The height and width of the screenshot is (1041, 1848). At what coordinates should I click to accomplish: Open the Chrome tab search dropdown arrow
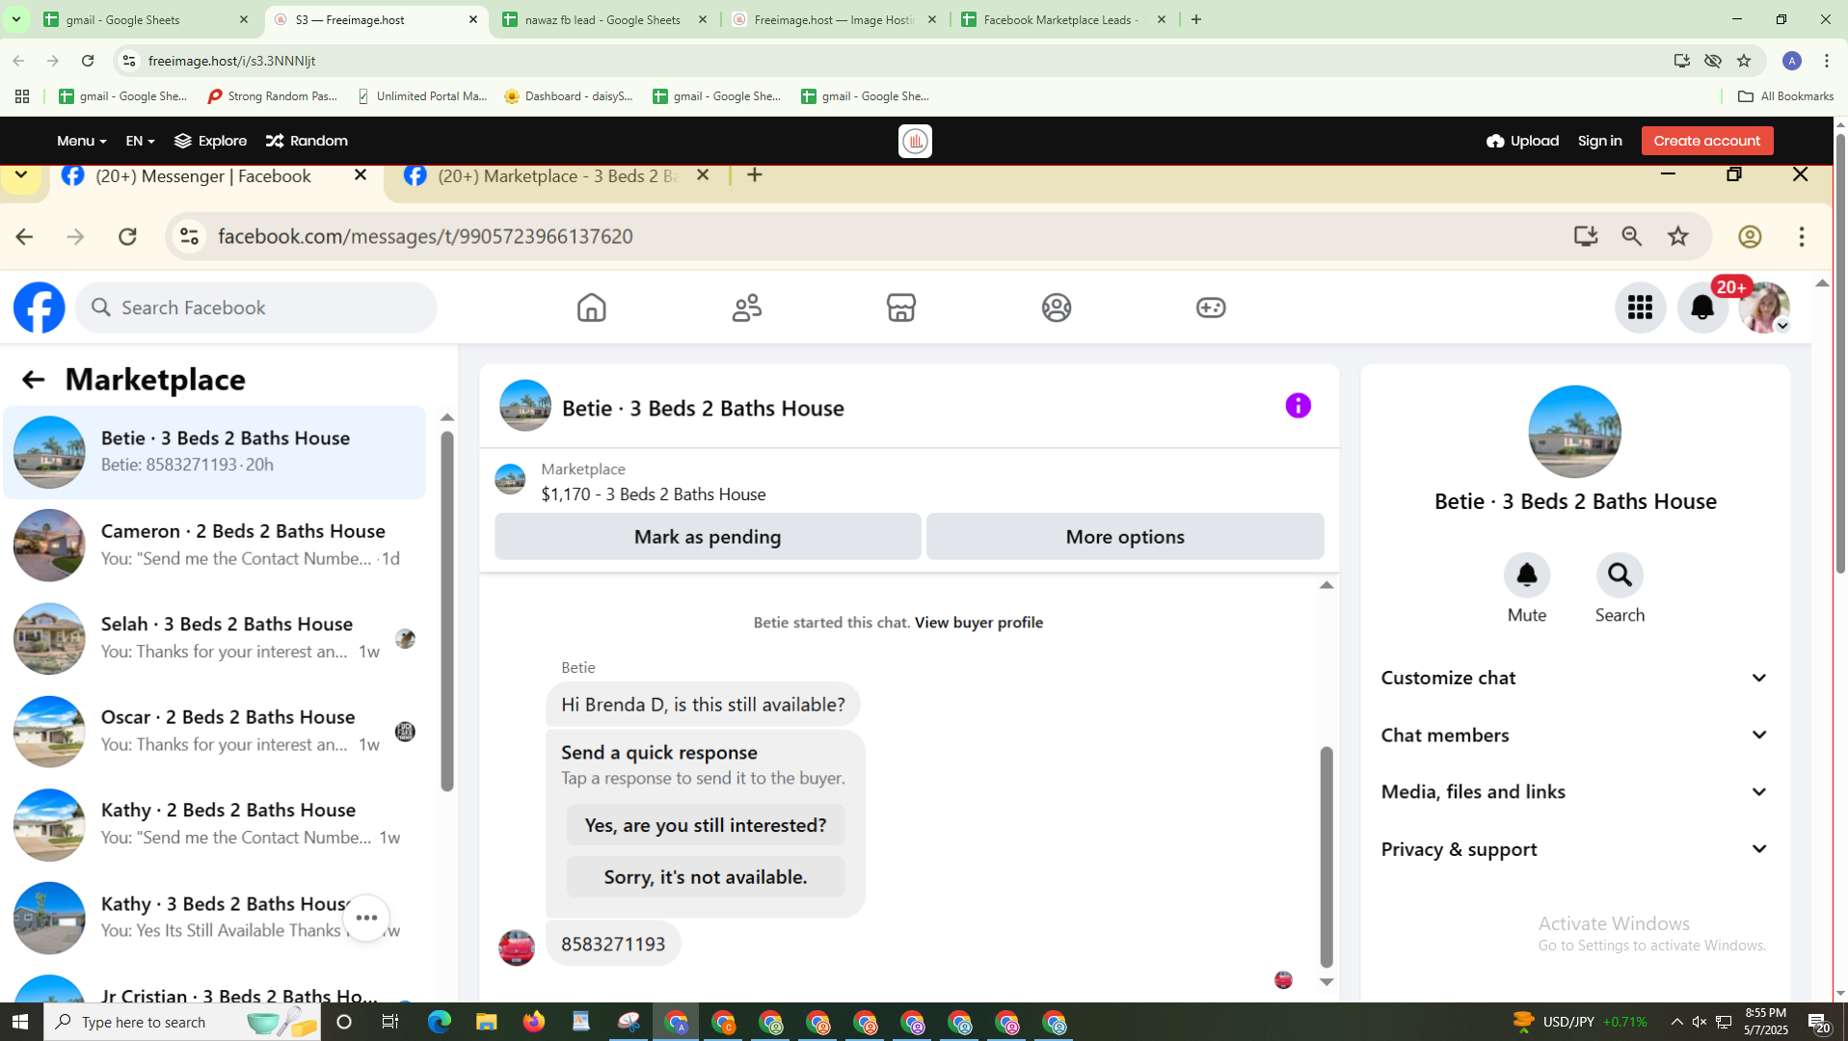click(16, 19)
